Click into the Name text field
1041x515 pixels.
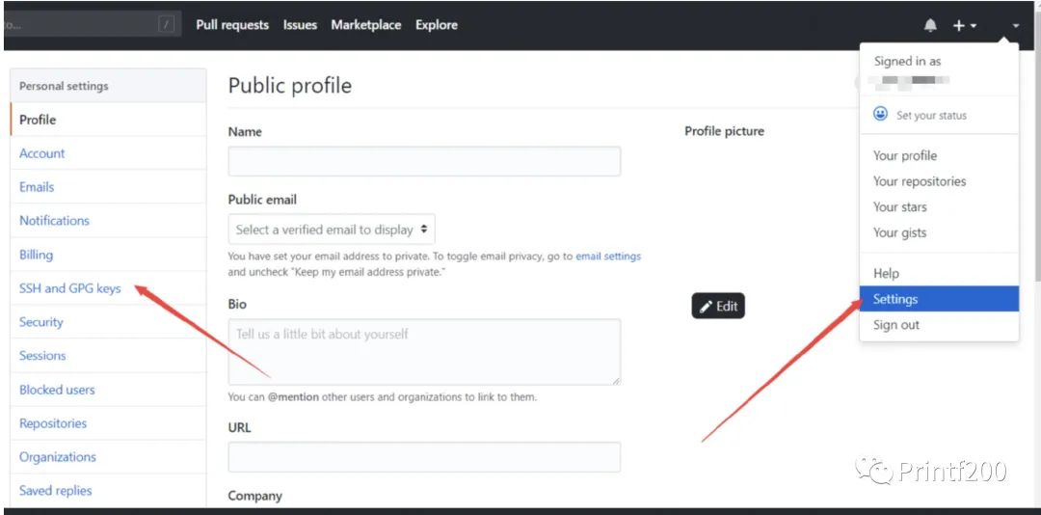(424, 161)
